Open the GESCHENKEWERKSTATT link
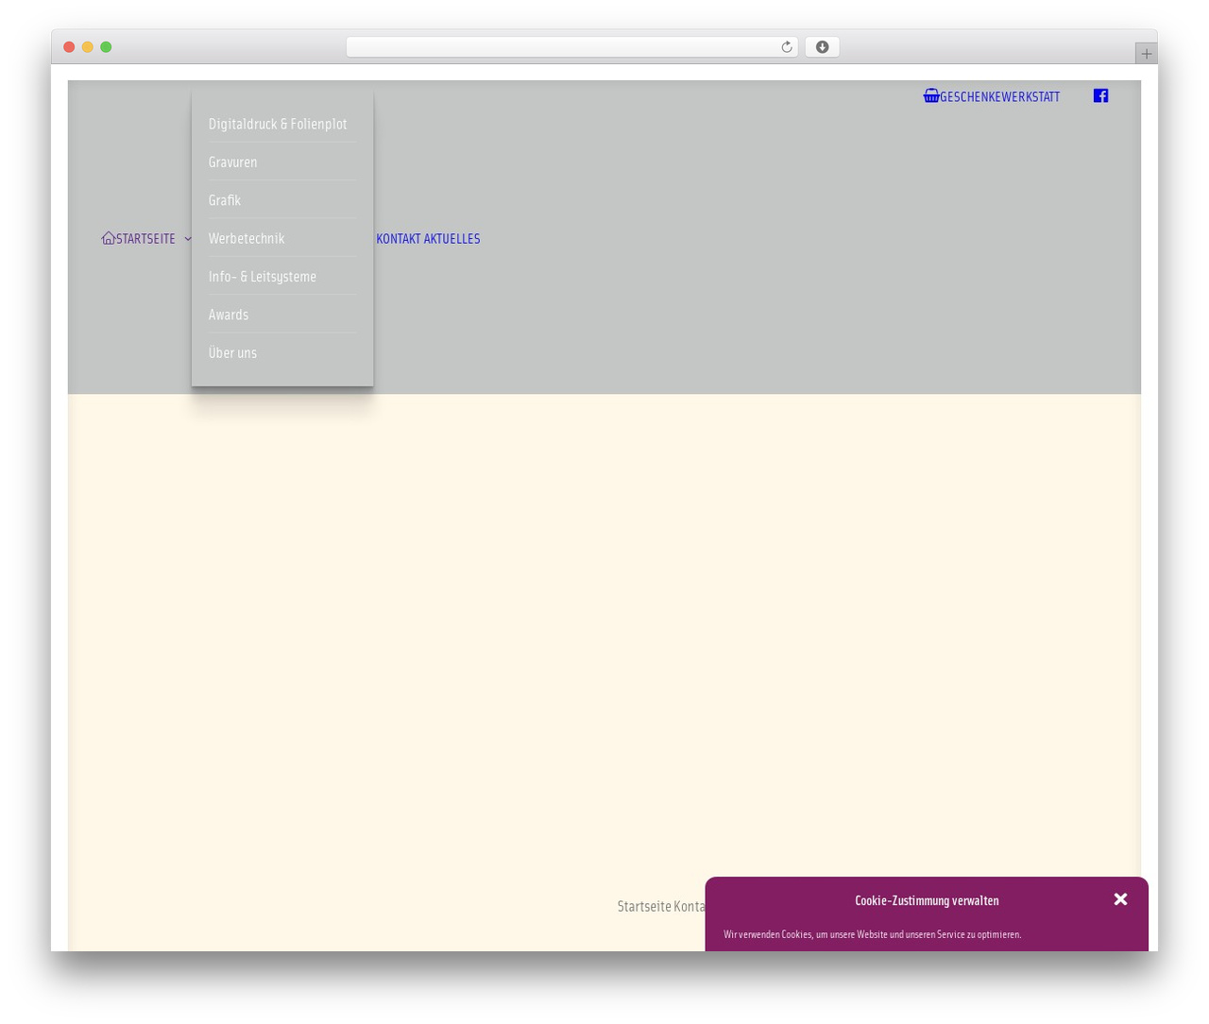 click(999, 96)
